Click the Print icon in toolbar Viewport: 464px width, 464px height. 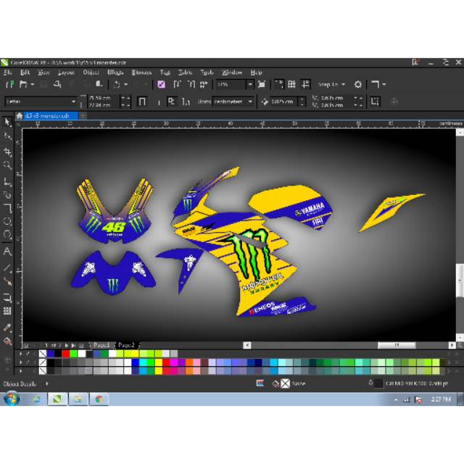(57, 85)
